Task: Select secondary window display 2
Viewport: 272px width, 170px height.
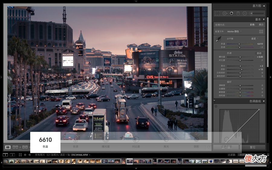Action: pos(12,155)
